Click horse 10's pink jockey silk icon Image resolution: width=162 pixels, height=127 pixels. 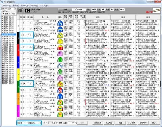click(60, 78)
